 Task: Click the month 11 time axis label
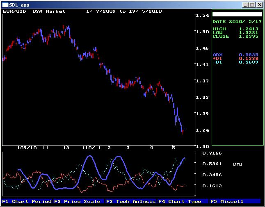45,148
